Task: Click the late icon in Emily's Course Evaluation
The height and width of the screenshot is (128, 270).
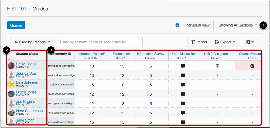Action: [252, 66]
